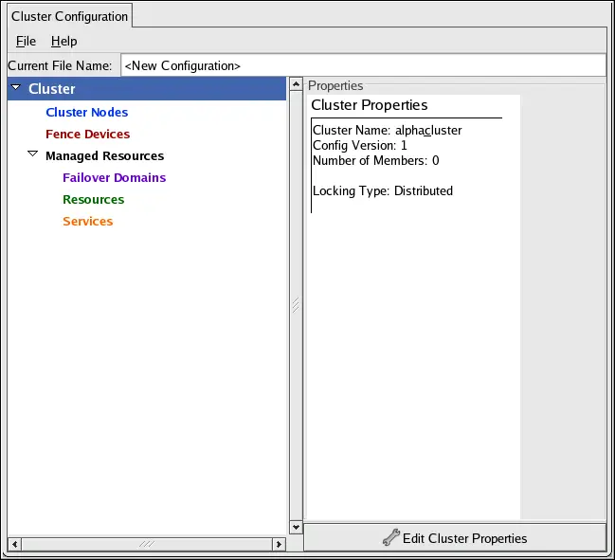Click the pane divider grip handle
The width and height of the screenshot is (615, 560).
click(x=295, y=304)
